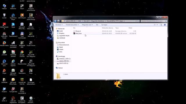Select Hálózat in the navigation pane

(x=60, y=68)
